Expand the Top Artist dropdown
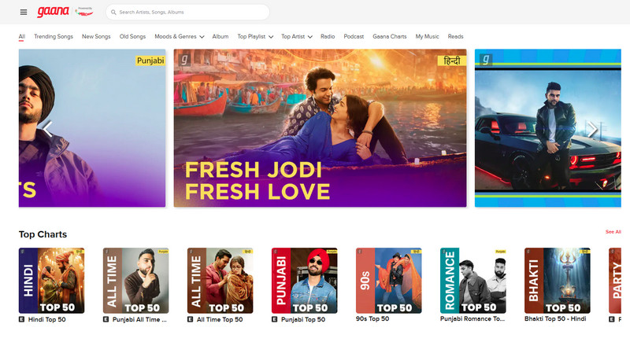 pos(297,36)
